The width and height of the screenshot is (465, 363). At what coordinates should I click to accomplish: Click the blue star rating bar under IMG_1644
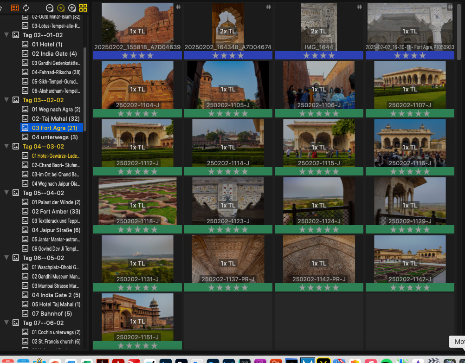[318, 55]
